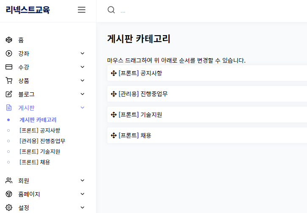Image resolution: width=307 pixels, height=213 pixels.
Task: Click the 상품 shopping cart icon
Action: coord(9,80)
